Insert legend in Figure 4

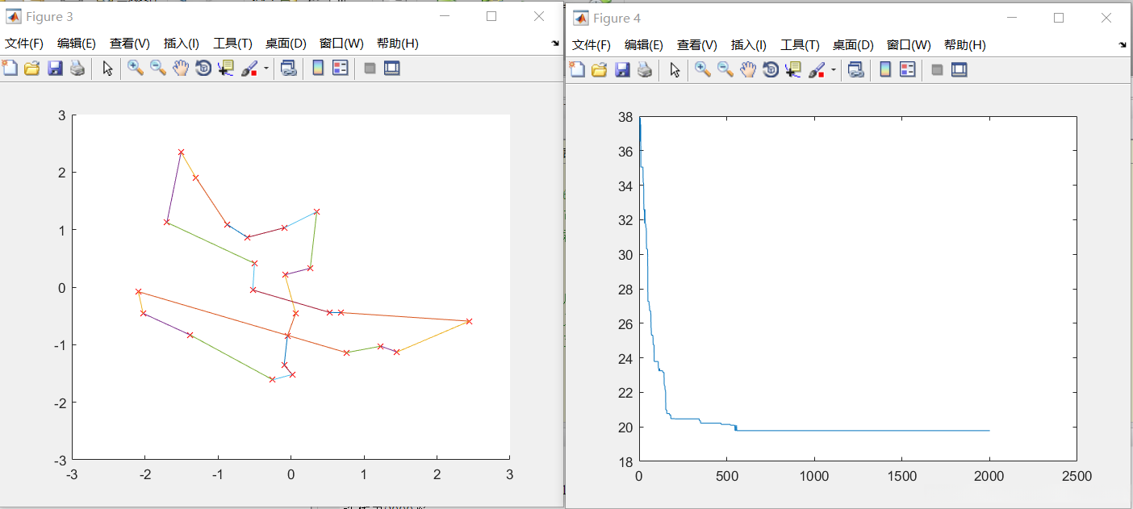pyautogui.click(x=908, y=70)
